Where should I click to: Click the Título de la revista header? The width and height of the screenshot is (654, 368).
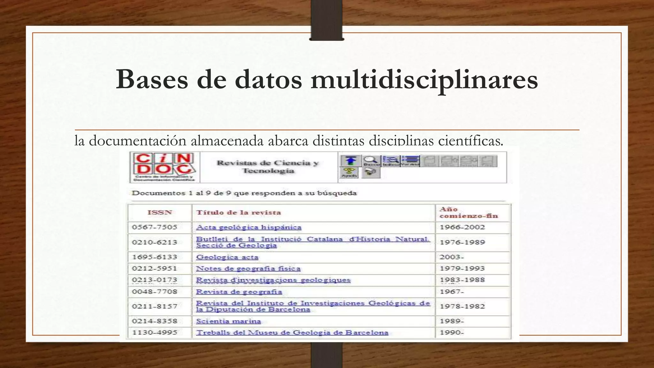click(314, 213)
